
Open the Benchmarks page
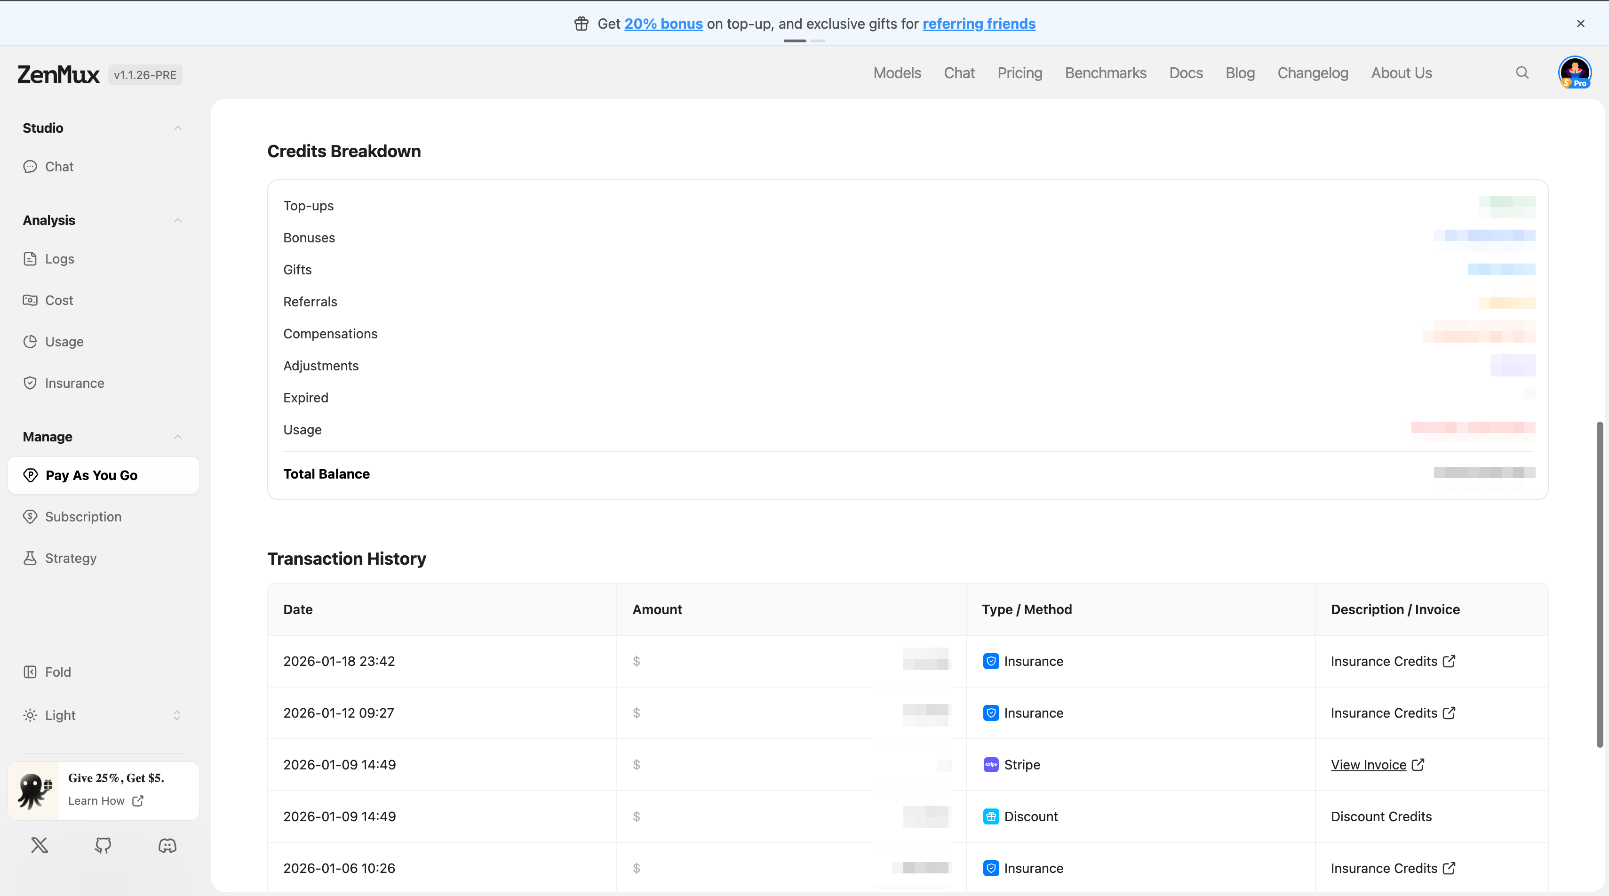pos(1106,73)
